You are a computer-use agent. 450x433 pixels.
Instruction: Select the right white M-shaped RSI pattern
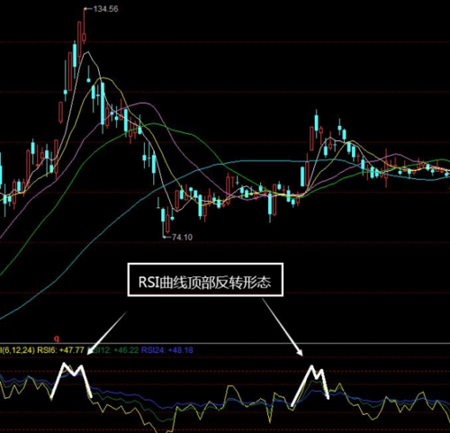(x=310, y=385)
